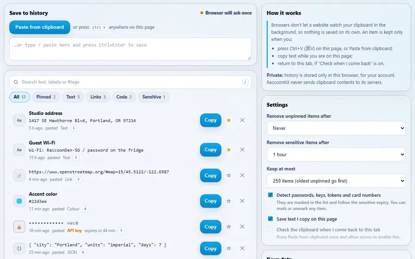The image size is (415, 259).
Task: Click the How it works heading
Action: (284, 13)
